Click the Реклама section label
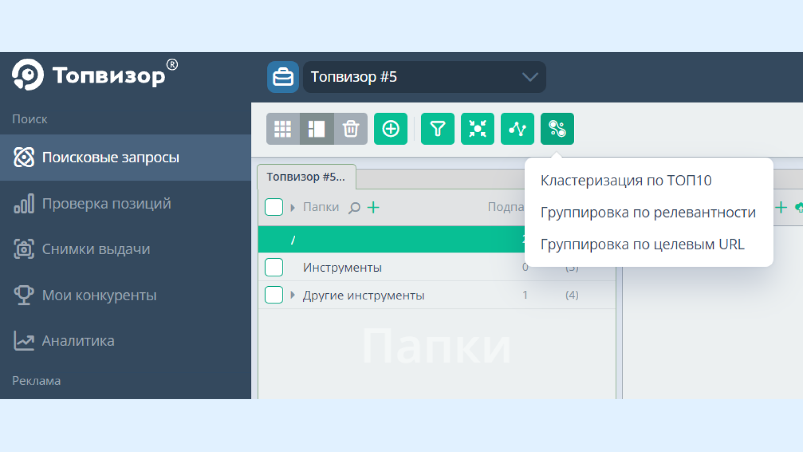The image size is (803, 452). 36,381
